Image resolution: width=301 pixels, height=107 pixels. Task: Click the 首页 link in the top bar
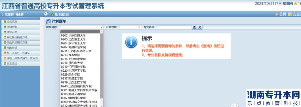283,14
